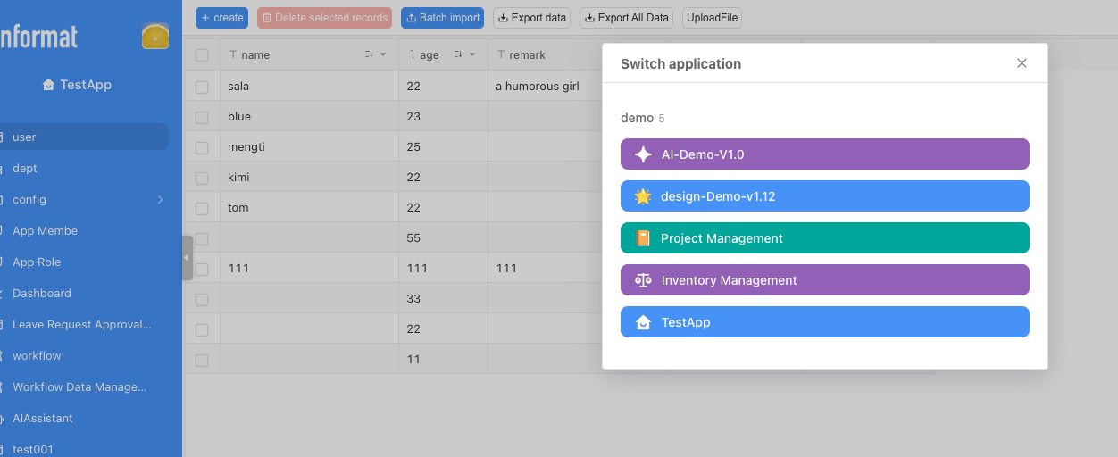Click the notebook icon on Project Management

tap(643, 238)
